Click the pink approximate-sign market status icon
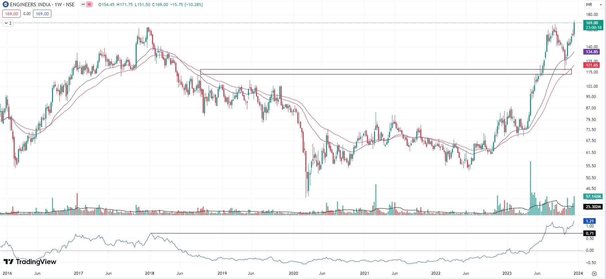606x279 pixels. coord(89,5)
